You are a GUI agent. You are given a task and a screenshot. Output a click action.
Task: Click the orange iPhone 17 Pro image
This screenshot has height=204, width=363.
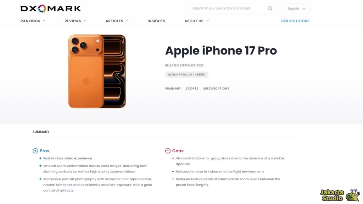[97, 71]
